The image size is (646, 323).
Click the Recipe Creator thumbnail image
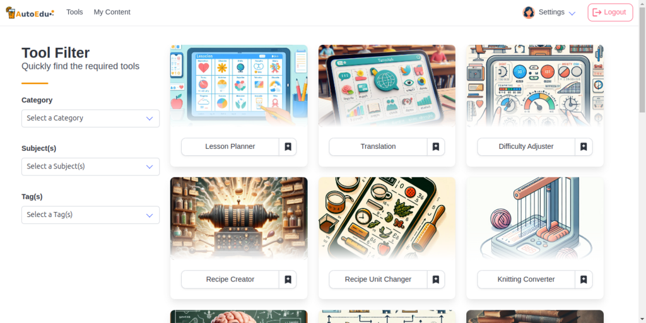(x=239, y=218)
